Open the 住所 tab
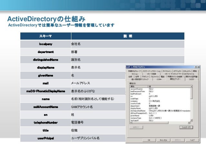 137,77
